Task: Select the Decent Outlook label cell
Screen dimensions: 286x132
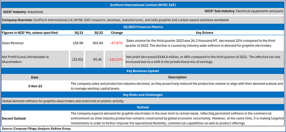Action: pyautogui.click(x=14, y=118)
